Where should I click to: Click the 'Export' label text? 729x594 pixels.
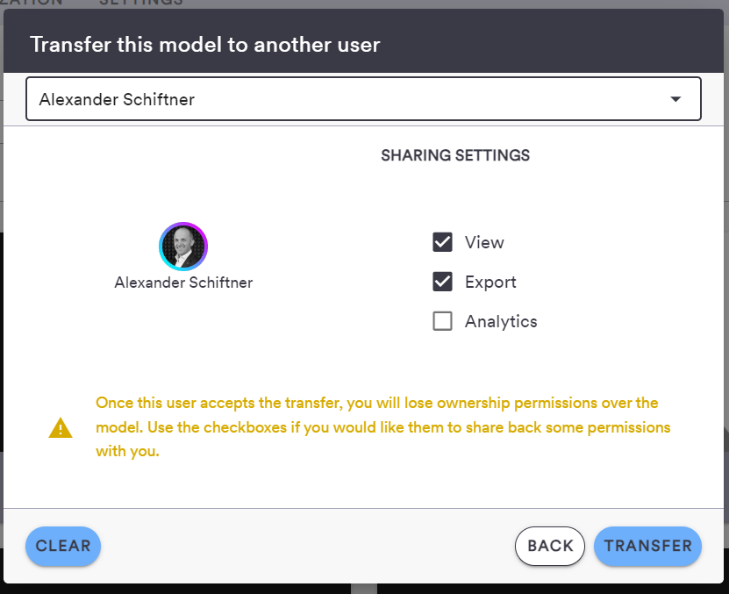pos(490,282)
